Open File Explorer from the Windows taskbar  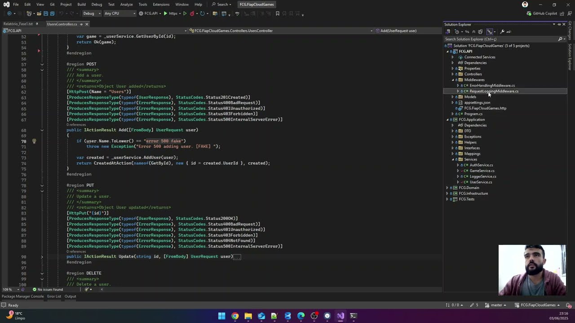click(x=248, y=316)
